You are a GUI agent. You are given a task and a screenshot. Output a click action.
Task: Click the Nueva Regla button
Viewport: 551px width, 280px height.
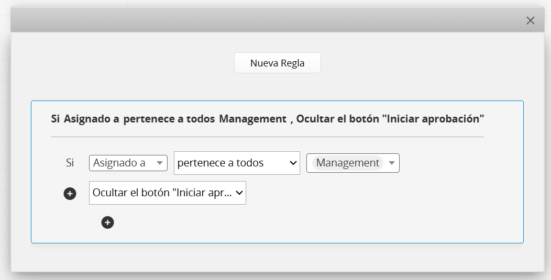pyautogui.click(x=277, y=63)
